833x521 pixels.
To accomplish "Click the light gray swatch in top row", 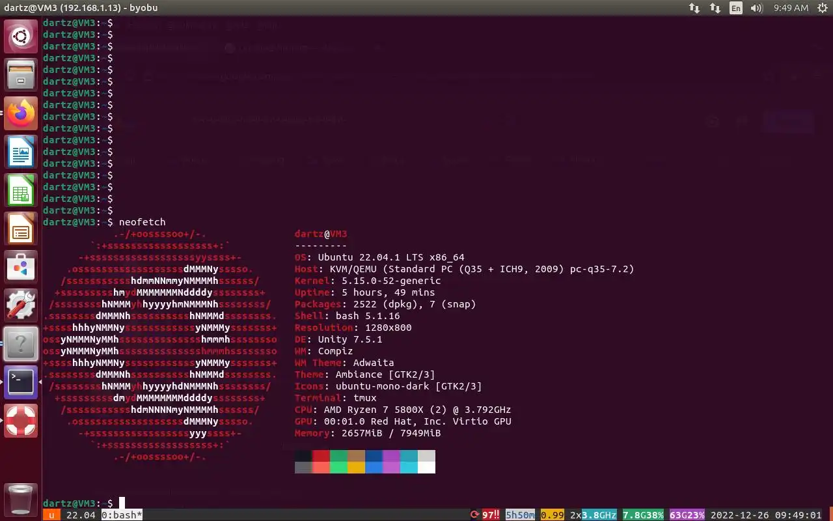I will (x=426, y=456).
